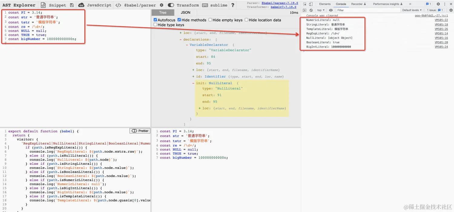Uncheck the Autofocus checkbox
This screenshot has height=212, width=454.
(156, 20)
